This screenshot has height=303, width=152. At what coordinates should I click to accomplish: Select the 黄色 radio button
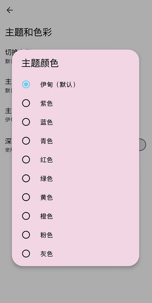pos(26,197)
